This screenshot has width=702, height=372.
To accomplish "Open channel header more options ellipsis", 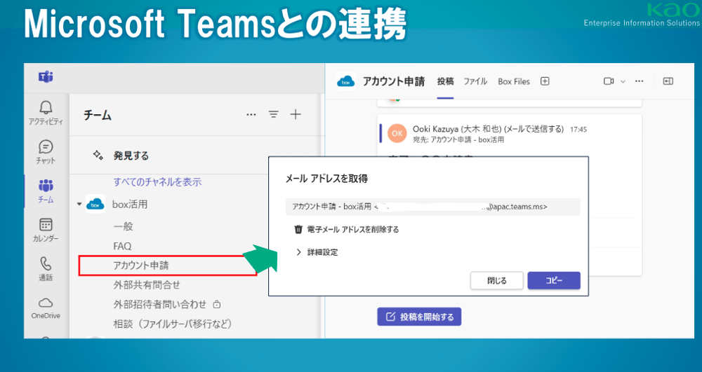I will pyautogui.click(x=640, y=81).
